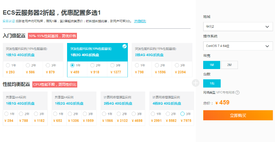Open the 详细规则 link
The height and width of the screenshot is (142, 275).
[140, 21]
